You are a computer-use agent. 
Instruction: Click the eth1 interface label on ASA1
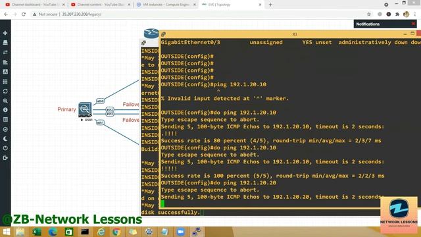[x=100, y=122]
